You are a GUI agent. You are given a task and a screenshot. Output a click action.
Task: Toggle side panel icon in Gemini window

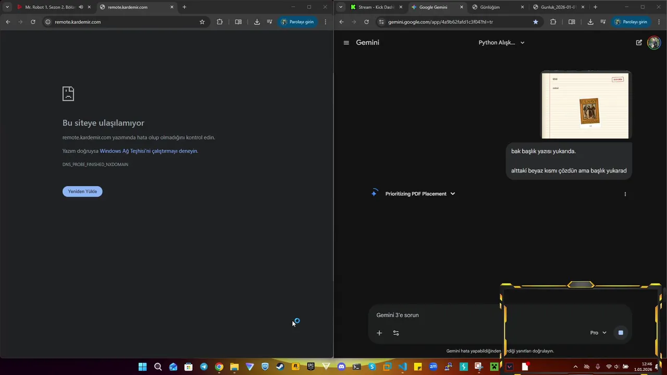572,22
